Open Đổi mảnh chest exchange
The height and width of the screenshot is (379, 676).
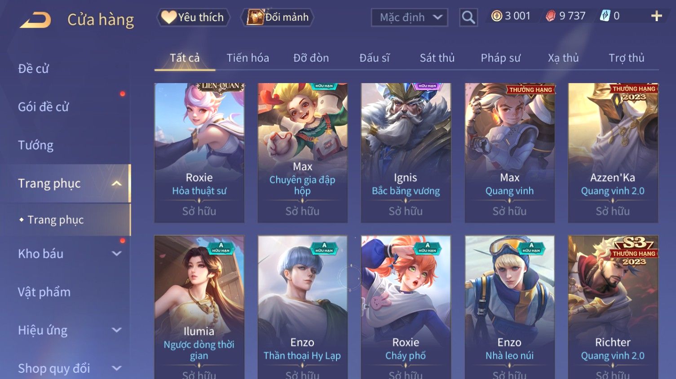point(278,18)
